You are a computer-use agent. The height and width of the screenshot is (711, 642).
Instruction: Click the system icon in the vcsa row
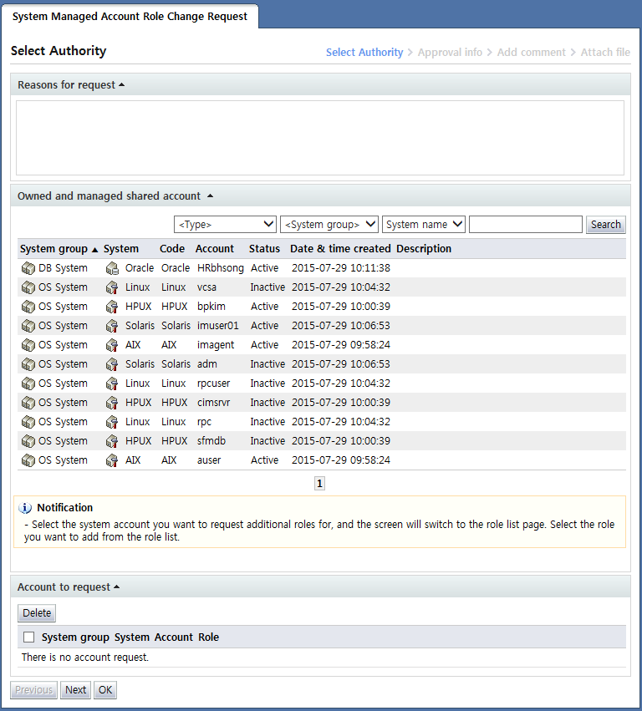coord(112,287)
